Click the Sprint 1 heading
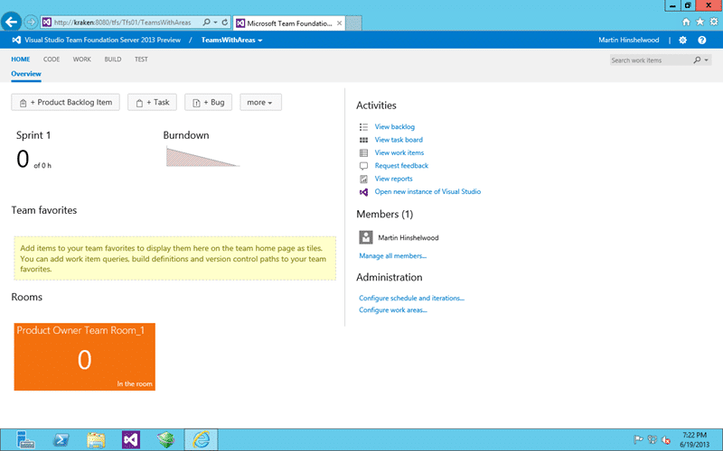723x451 pixels. [33, 135]
